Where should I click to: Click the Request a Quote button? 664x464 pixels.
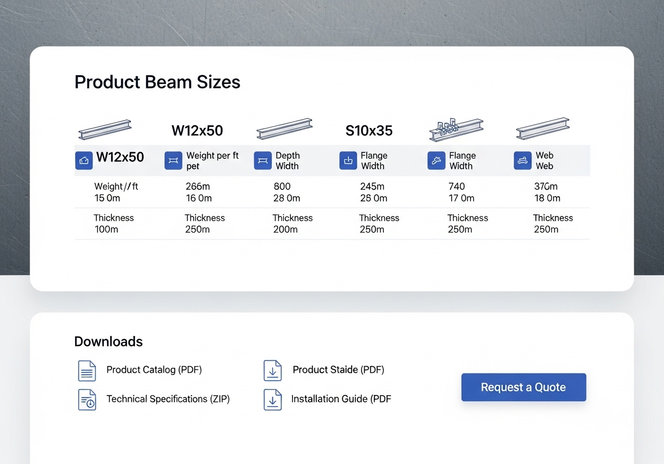point(523,387)
